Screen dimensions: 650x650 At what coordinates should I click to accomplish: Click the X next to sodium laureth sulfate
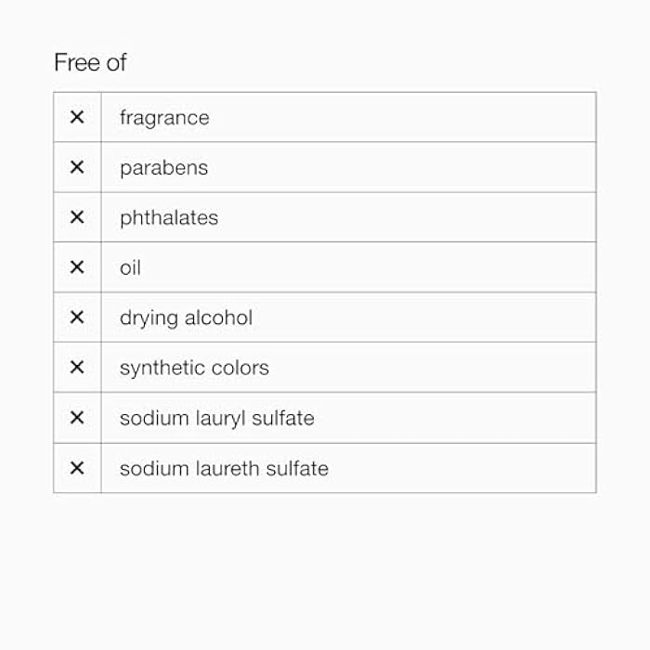pyautogui.click(x=77, y=468)
